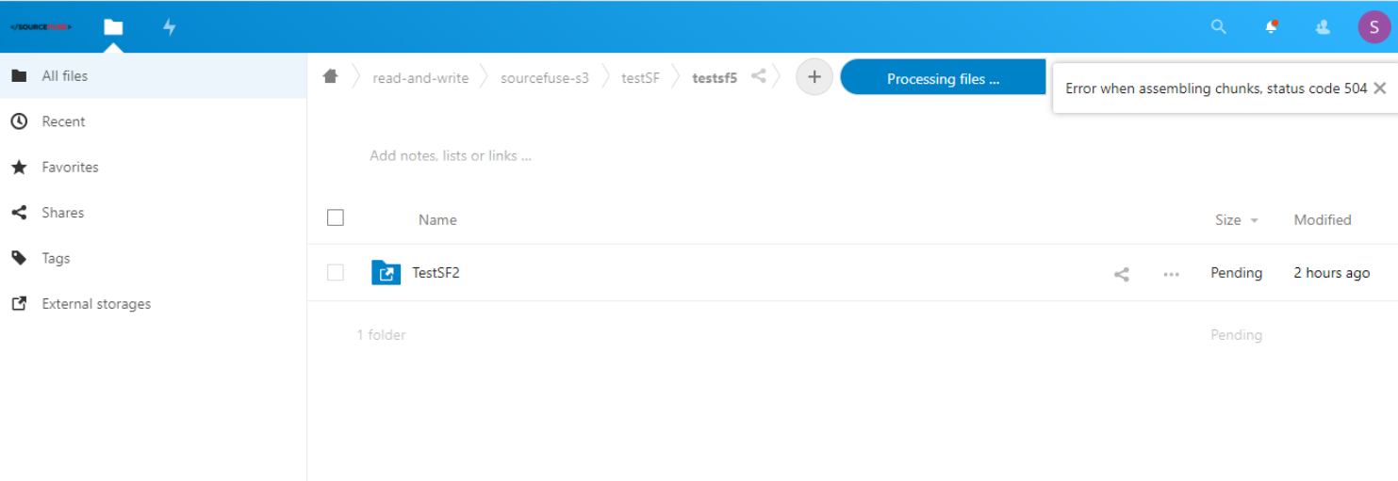1398x481 pixels.
Task: Open the Files app folder icon
Action: 113,27
